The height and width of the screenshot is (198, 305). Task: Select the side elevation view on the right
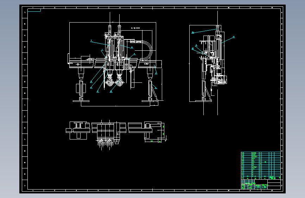(212, 63)
